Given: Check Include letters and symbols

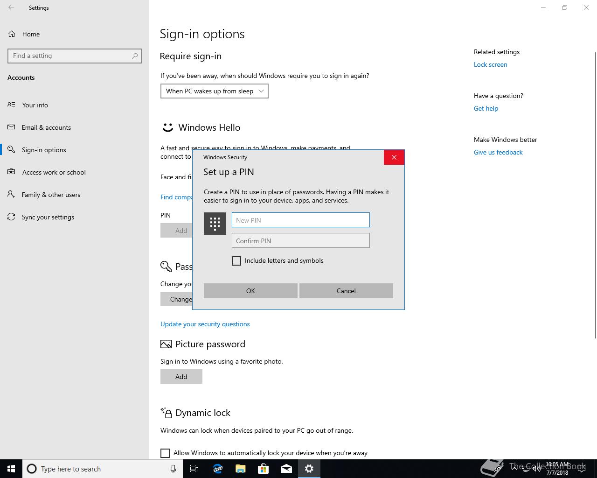Looking at the screenshot, I should [x=236, y=261].
